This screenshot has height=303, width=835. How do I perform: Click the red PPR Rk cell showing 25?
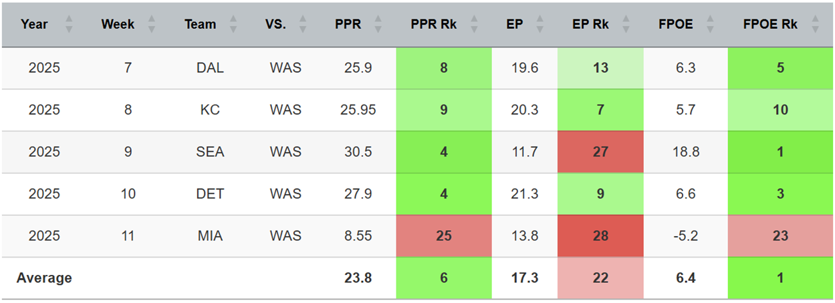click(x=444, y=236)
